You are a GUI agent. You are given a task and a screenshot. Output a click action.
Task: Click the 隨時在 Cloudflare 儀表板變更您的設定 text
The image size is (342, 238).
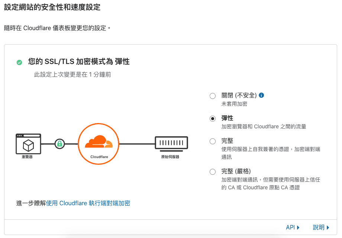pyautogui.click(x=57, y=28)
